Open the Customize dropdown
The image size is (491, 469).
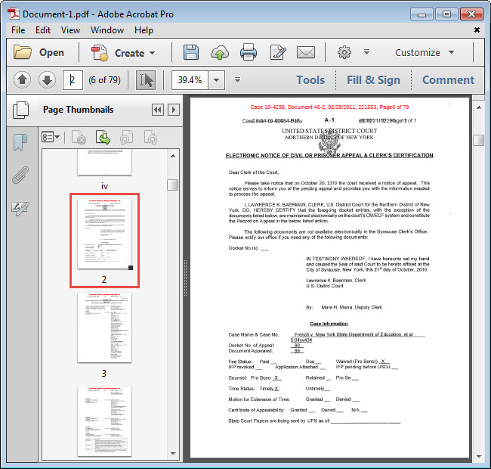(424, 52)
